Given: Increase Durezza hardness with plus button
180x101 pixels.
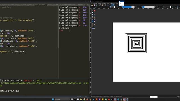Looking at the screenshot, I should (135, 7).
